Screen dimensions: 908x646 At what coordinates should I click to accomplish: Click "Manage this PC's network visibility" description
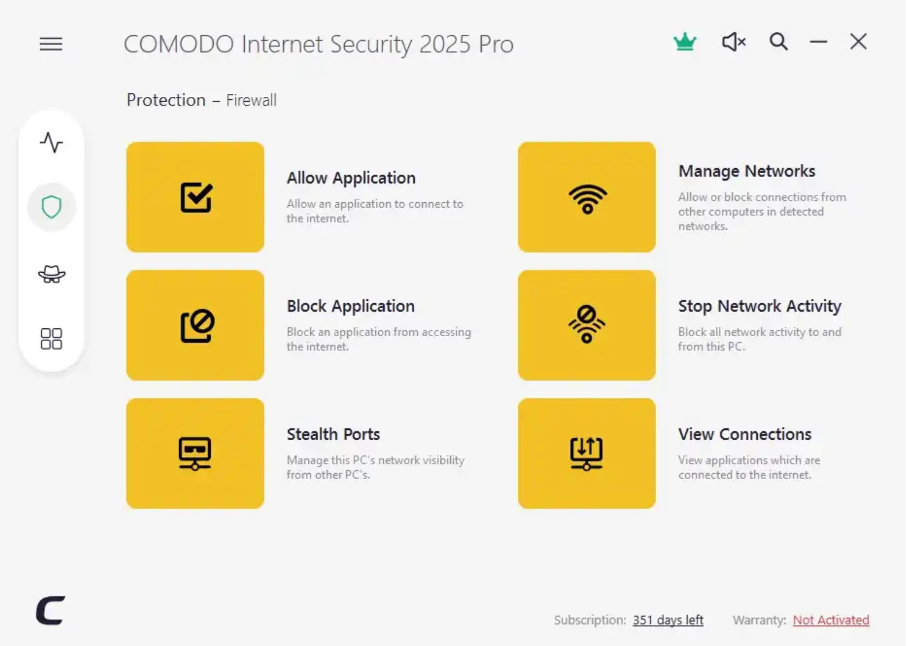[375, 467]
